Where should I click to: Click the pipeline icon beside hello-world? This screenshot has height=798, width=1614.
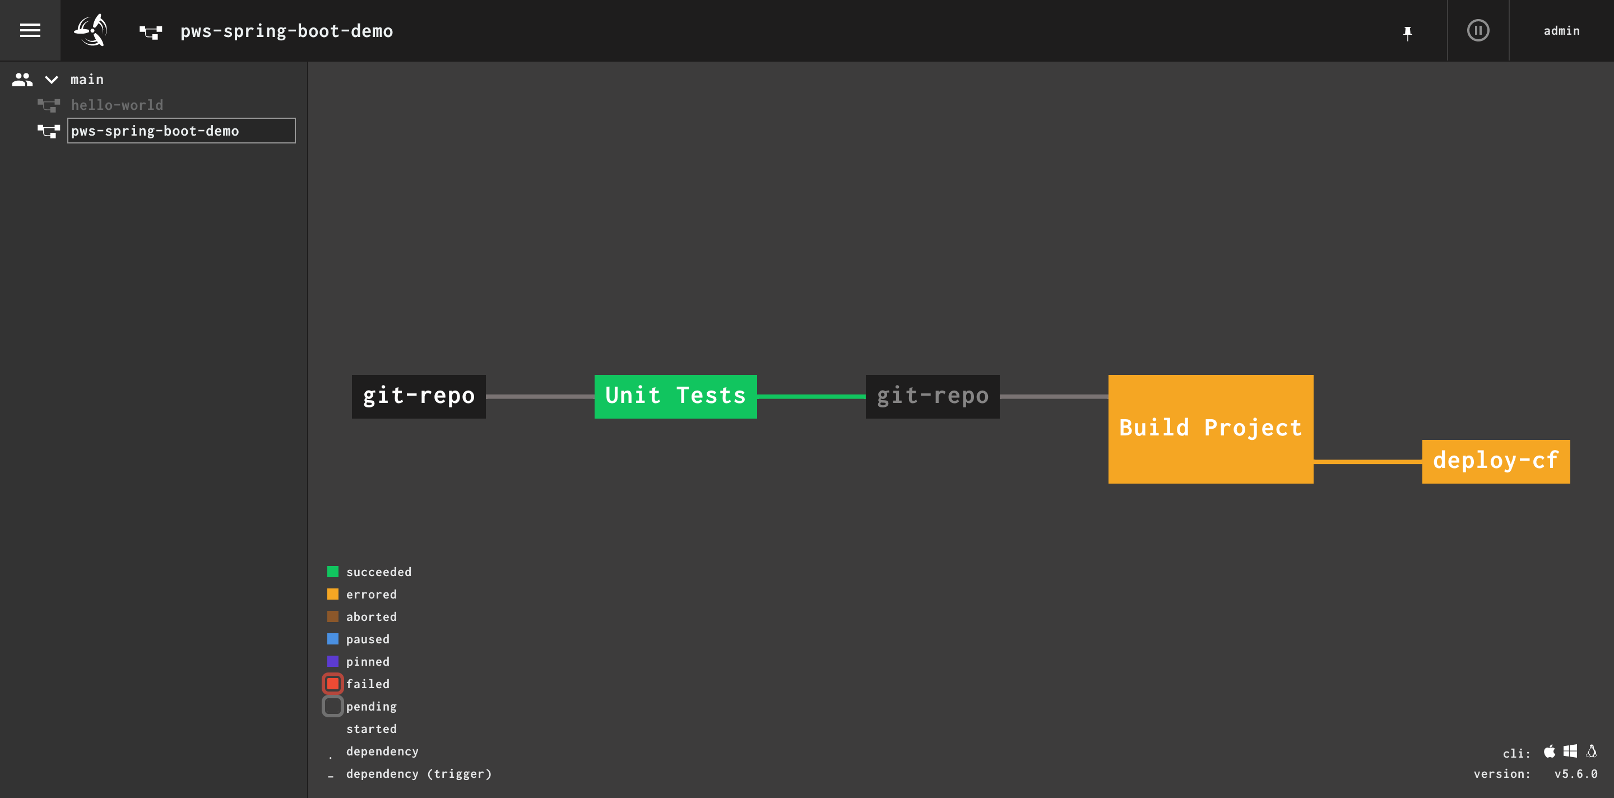point(48,105)
